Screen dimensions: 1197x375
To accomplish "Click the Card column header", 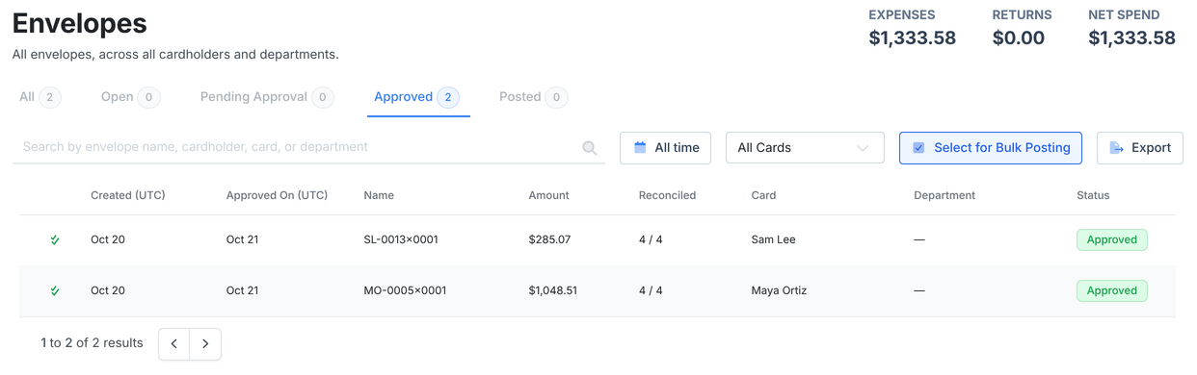I will coord(763,195).
